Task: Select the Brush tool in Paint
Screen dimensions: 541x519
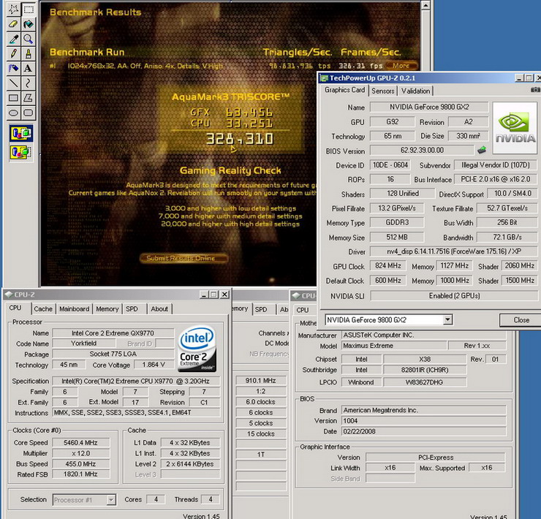Action: pyautogui.click(x=29, y=53)
